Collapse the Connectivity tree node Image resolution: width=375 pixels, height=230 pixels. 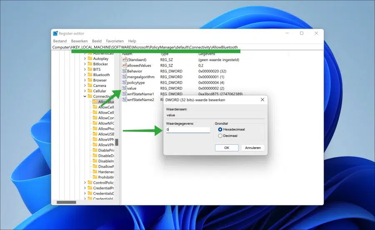85,96
